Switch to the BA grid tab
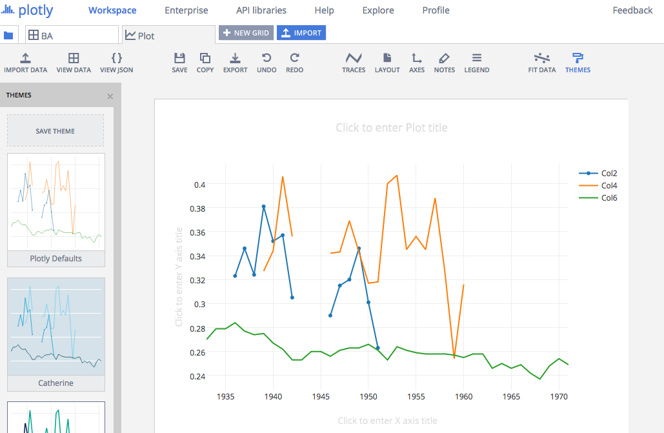 point(72,35)
